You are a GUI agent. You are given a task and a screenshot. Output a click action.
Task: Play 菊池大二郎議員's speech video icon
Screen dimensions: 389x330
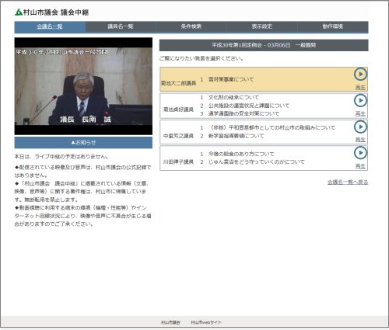click(x=360, y=75)
